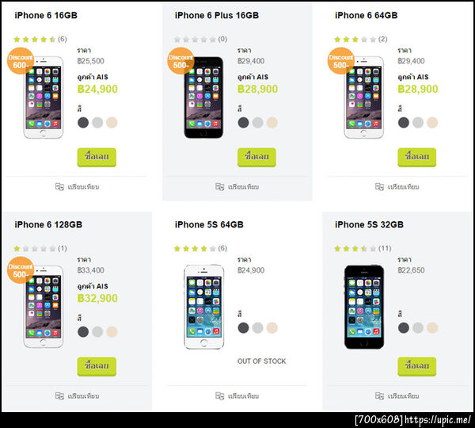Click Discount 600 badge on iPhone 6 16GB

(21, 61)
